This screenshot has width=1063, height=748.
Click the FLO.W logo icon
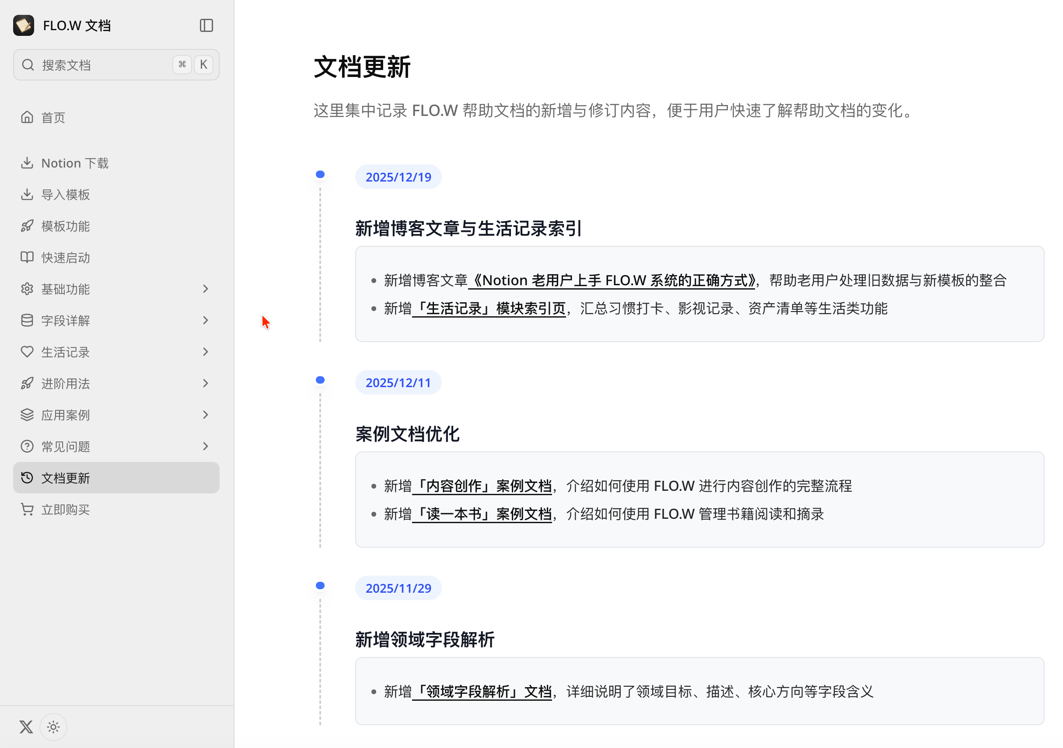[x=24, y=25]
